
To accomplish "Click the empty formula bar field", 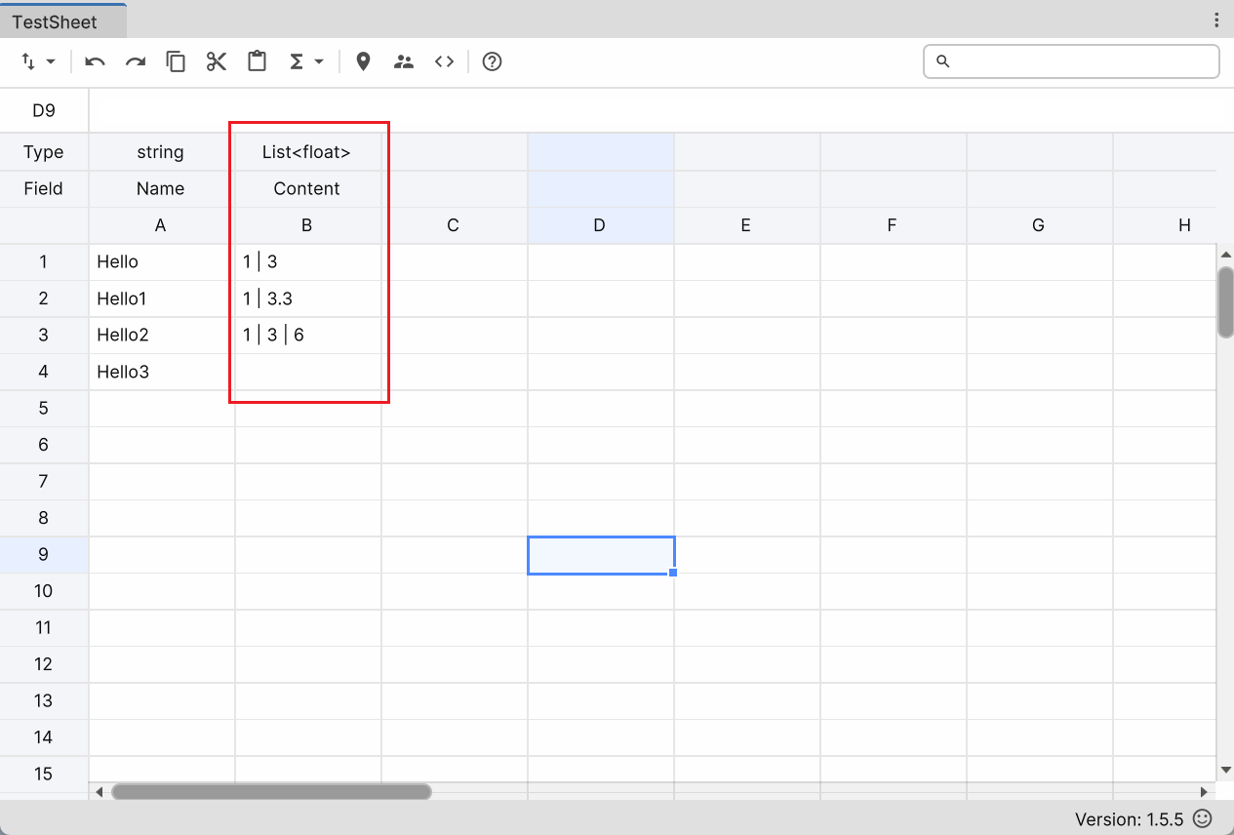I will pyautogui.click(x=660, y=110).
